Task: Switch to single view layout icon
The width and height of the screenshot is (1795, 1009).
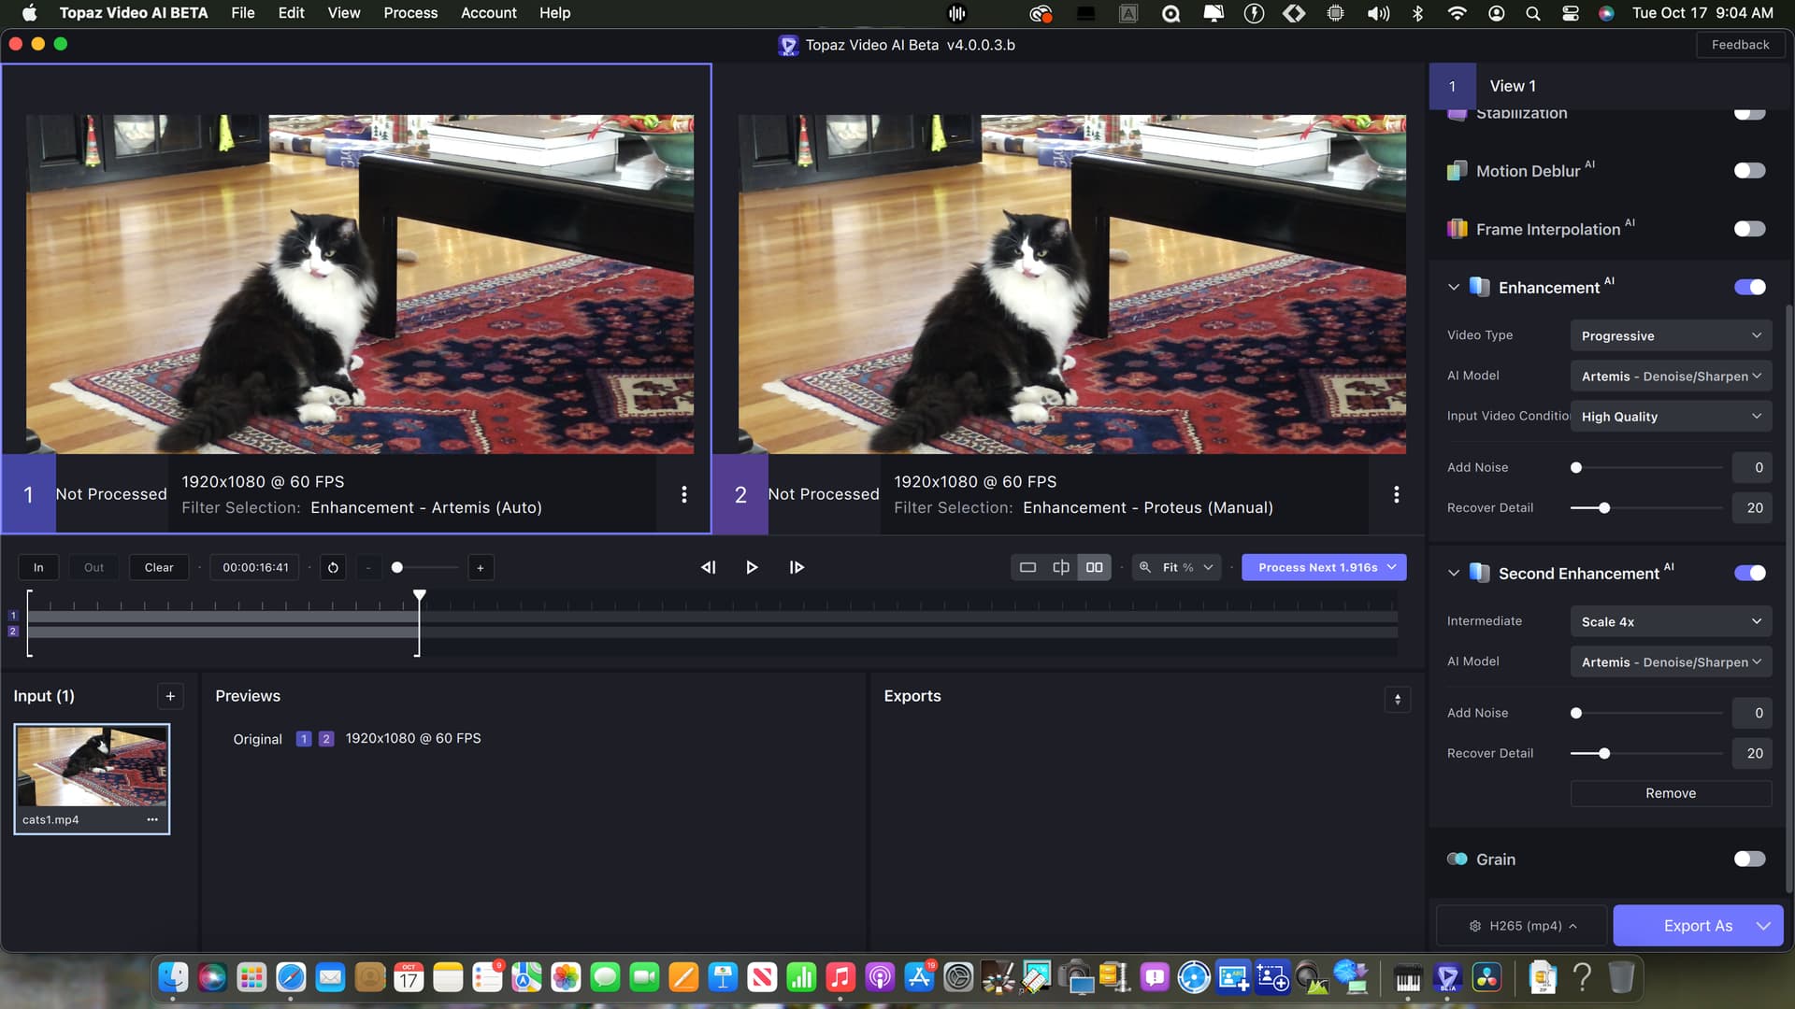Action: (1027, 567)
